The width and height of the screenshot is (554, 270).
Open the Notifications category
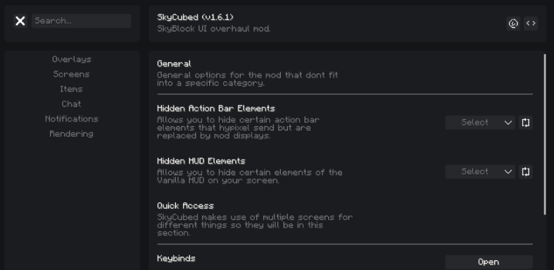click(72, 119)
